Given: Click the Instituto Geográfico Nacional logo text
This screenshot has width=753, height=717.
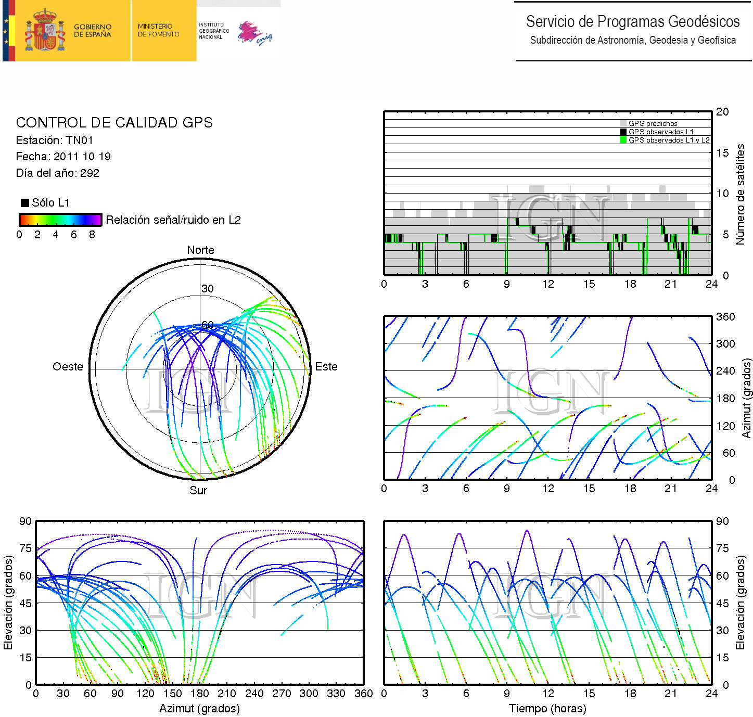Looking at the screenshot, I should coord(213,31).
